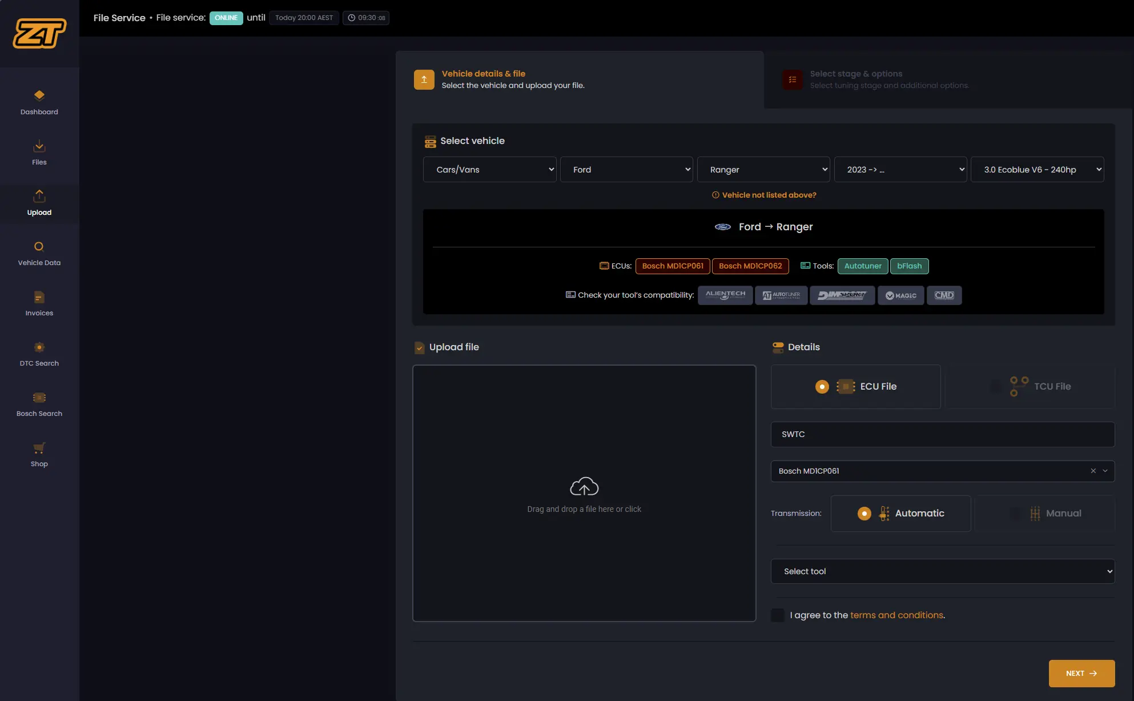The image size is (1134, 701).
Task: Select the ECU File radio option
Action: point(822,387)
